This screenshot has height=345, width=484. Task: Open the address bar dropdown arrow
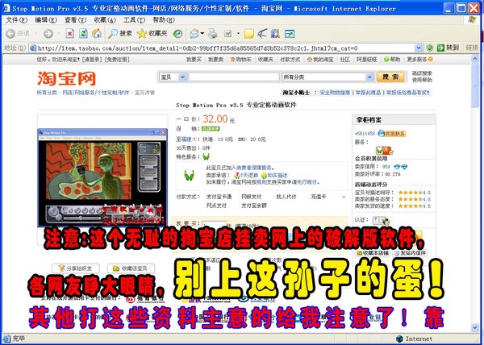click(418, 48)
